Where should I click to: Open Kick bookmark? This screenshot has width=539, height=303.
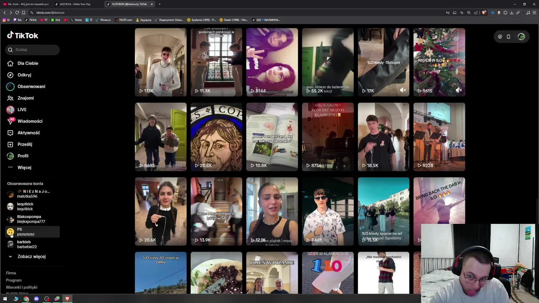click(56, 20)
